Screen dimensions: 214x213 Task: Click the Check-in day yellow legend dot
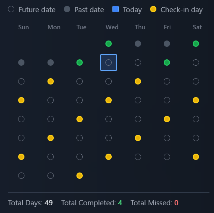pos(153,9)
